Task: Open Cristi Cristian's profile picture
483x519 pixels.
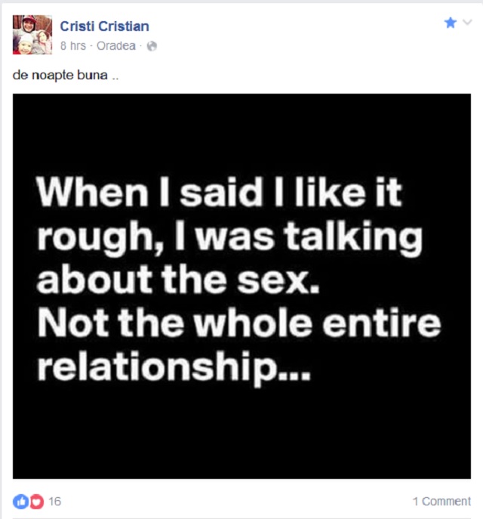Action: pos(32,35)
